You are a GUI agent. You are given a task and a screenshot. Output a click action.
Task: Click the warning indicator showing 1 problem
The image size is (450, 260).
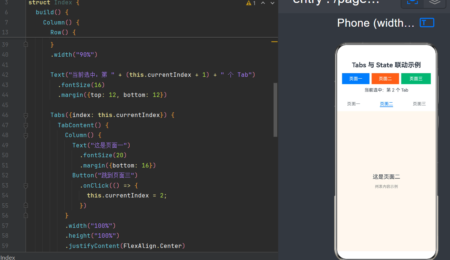click(x=251, y=3)
